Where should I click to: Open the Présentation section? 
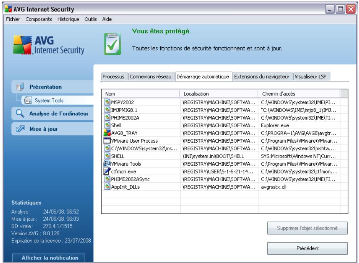tap(53, 87)
